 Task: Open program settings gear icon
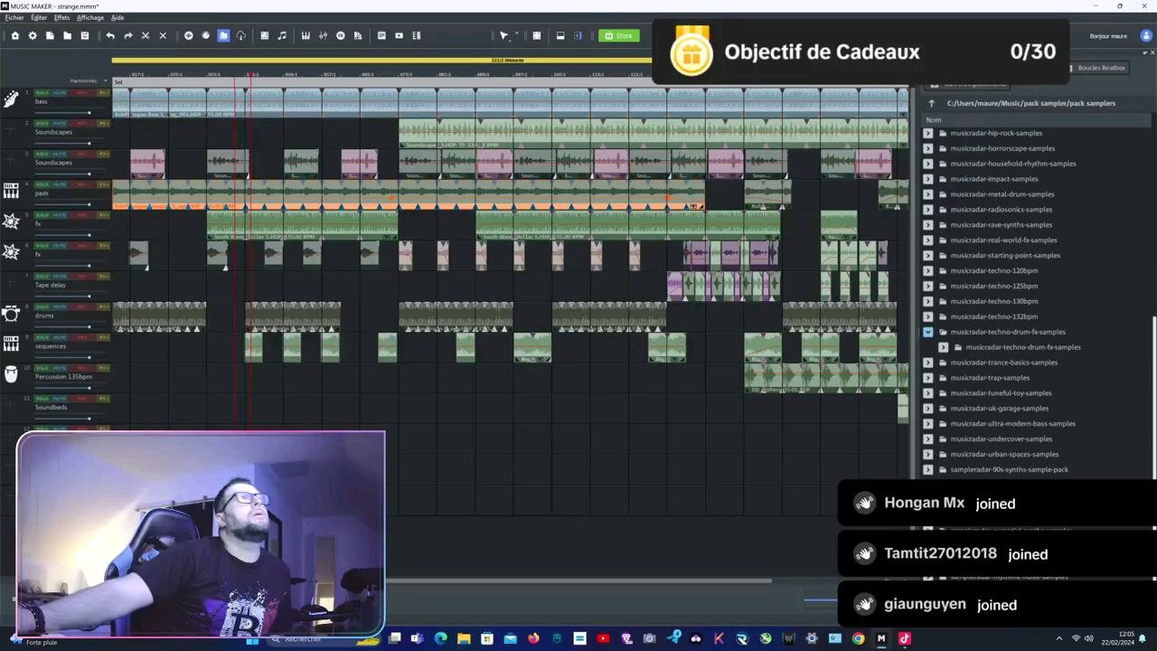(33, 35)
